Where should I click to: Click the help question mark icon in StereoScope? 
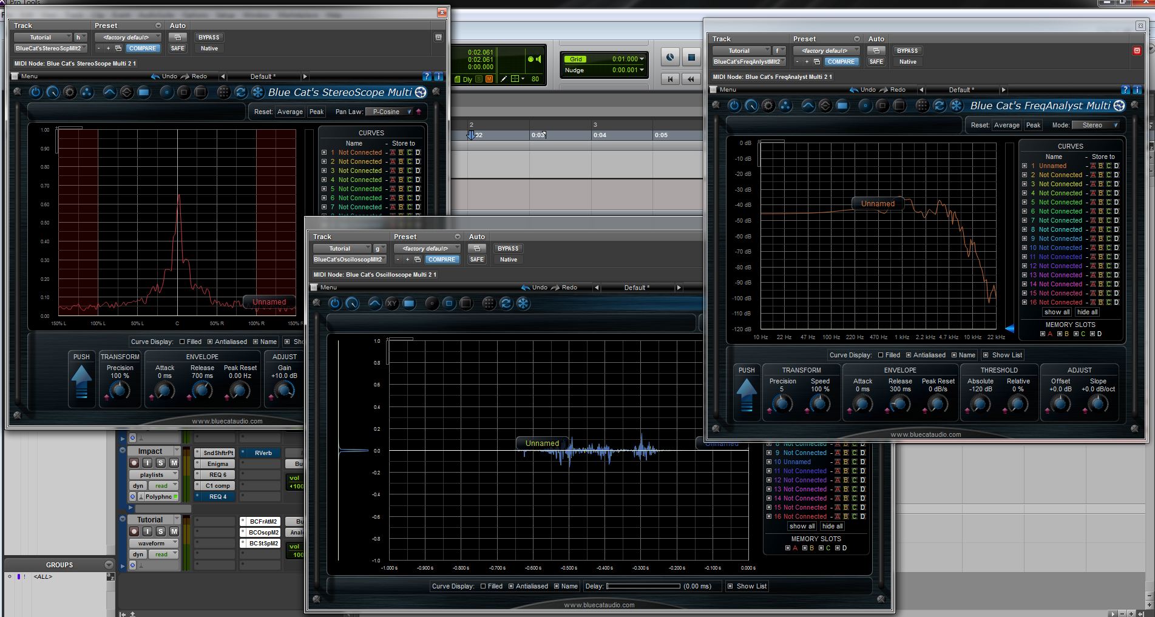point(427,76)
